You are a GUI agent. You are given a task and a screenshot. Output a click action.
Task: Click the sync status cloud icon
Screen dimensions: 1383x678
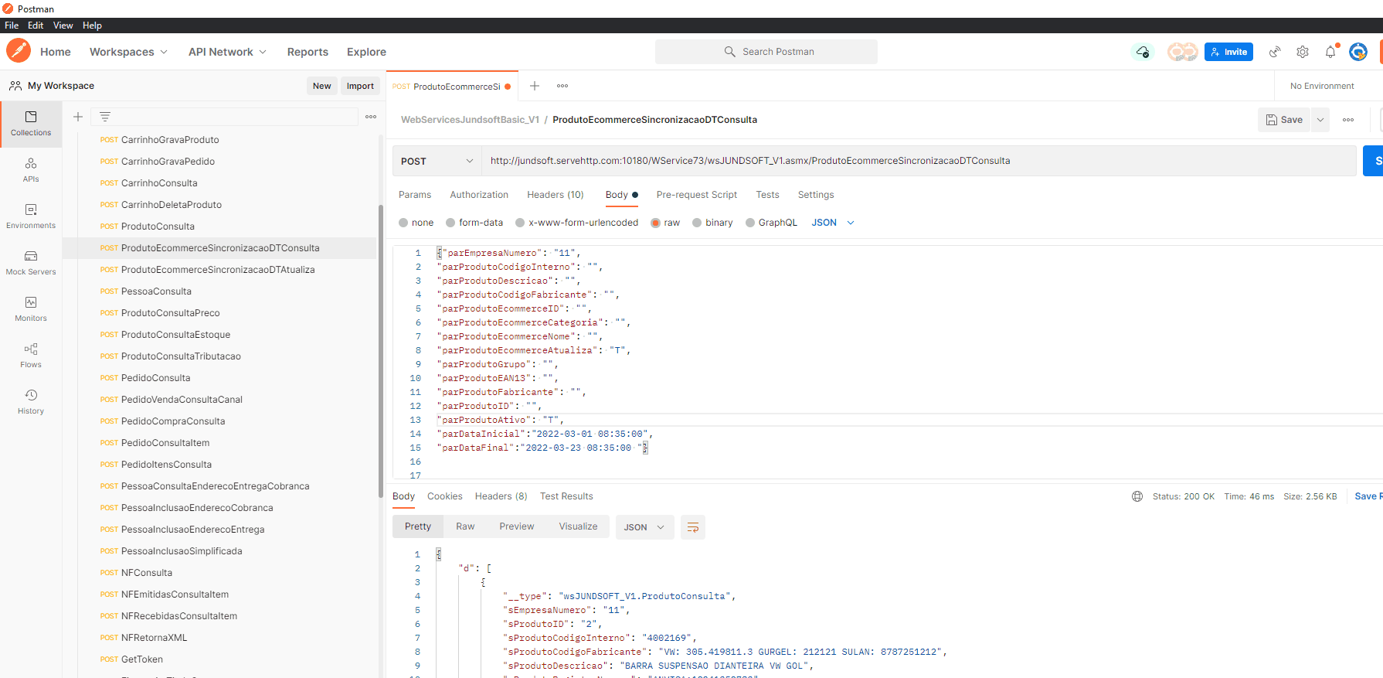1143,52
